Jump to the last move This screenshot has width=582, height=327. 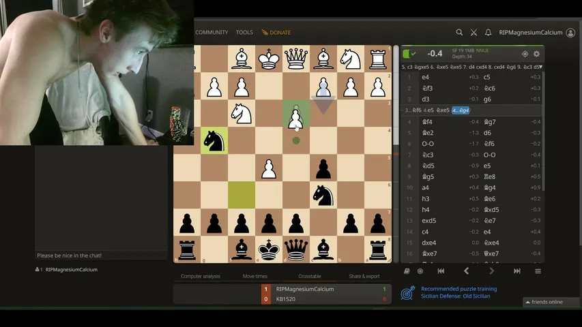coord(516,271)
